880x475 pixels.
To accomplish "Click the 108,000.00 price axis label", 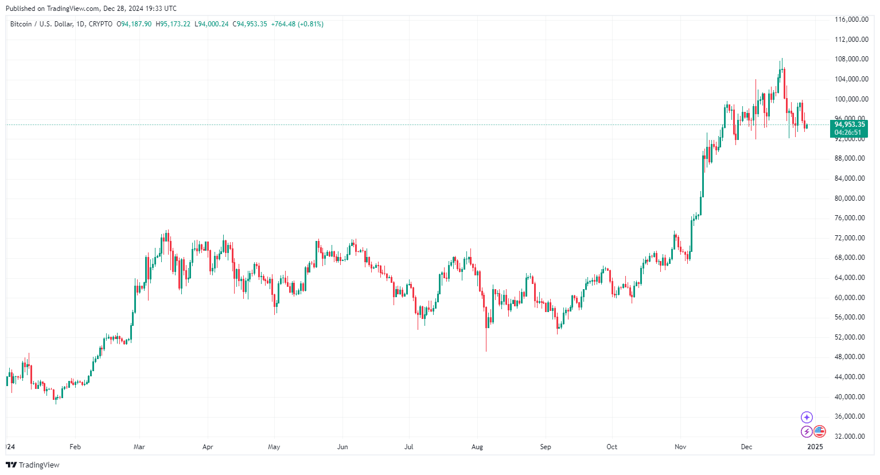I will (x=851, y=59).
